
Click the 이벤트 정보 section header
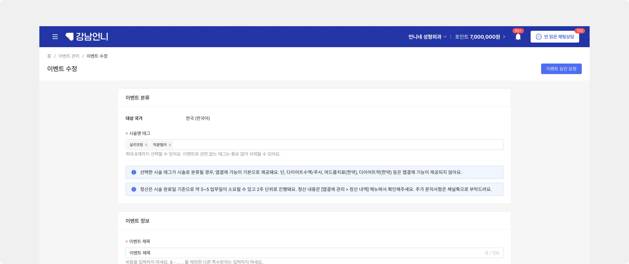pyautogui.click(x=137, y=221)
